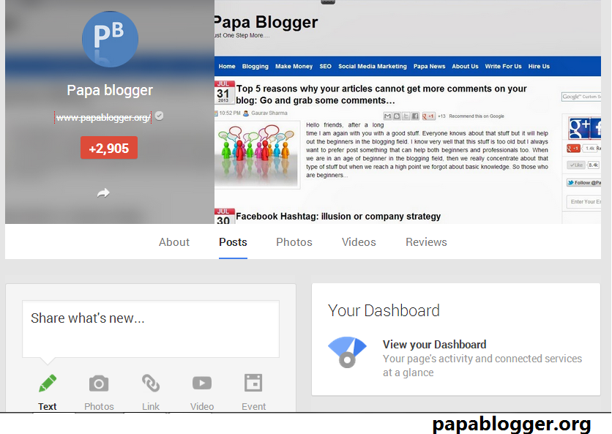Image resolution: width=612 pixels, height=434 pixels.
Task: Open the Photos tab
Action: 294,242
